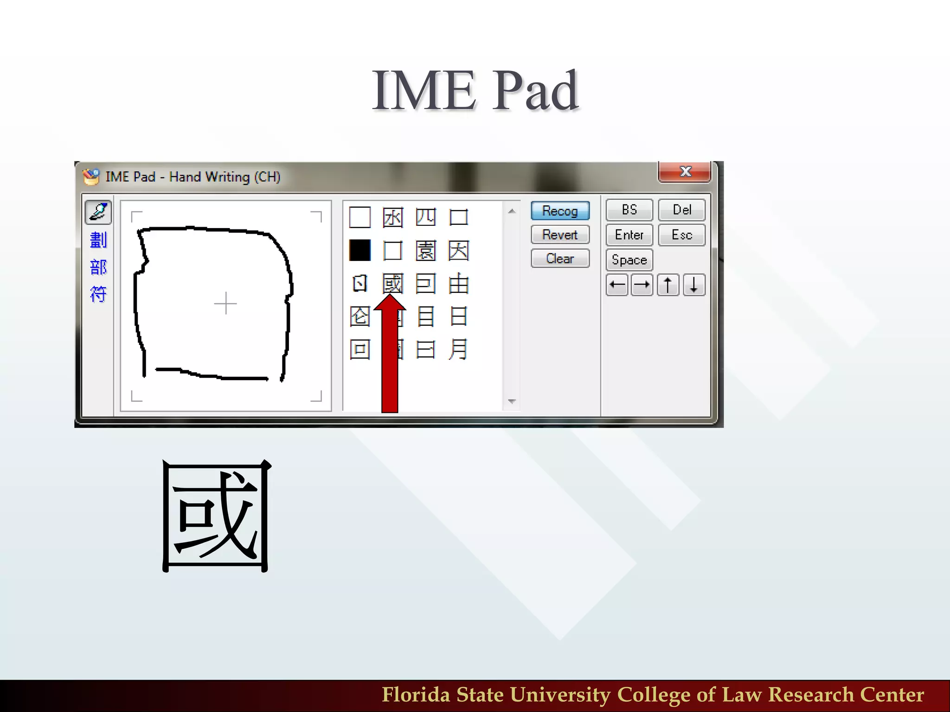This screenshot has width=950, height=712.
Task: Choose the 由 candidate character
Action: click(x=459, y=284)
